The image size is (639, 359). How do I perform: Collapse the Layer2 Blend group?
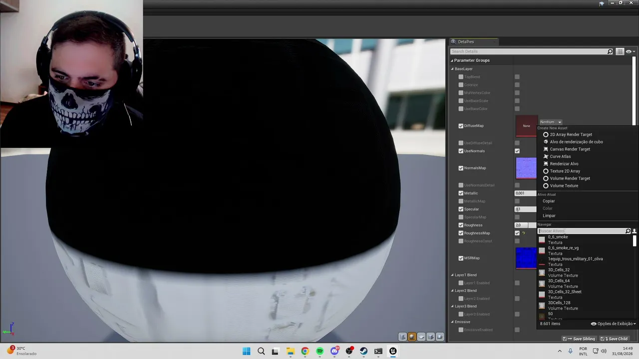[x=453, y=291]
